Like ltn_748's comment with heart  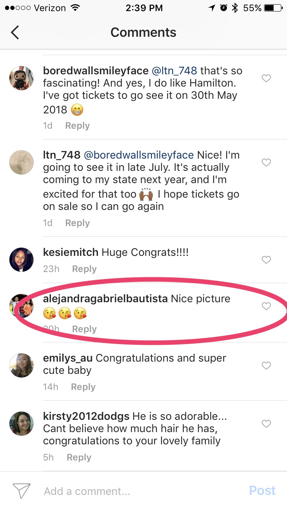point(266,163)
